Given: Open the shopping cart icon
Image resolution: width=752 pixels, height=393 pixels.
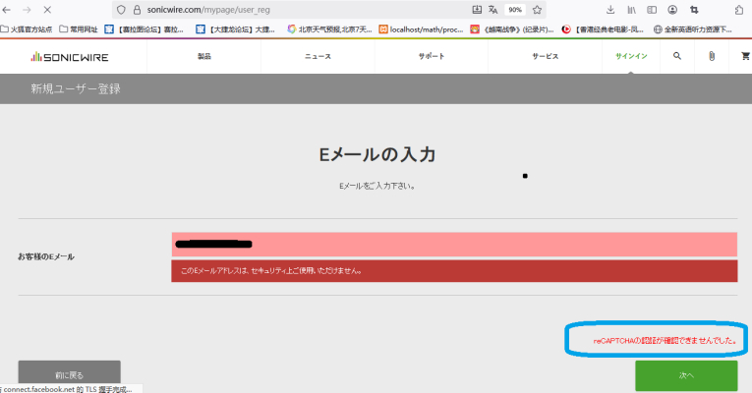Looking at the screenshot, I should (x=745, y=57).
